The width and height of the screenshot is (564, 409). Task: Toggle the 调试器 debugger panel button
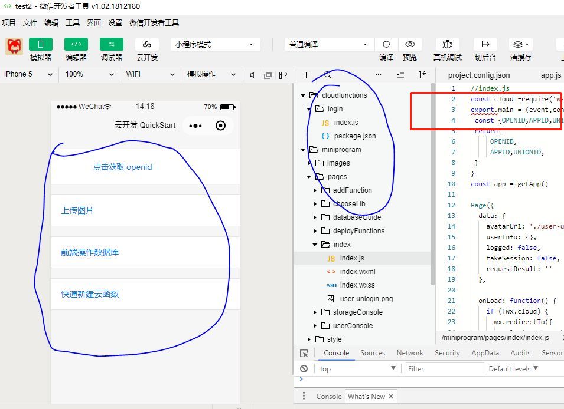(x=112, y=44)
